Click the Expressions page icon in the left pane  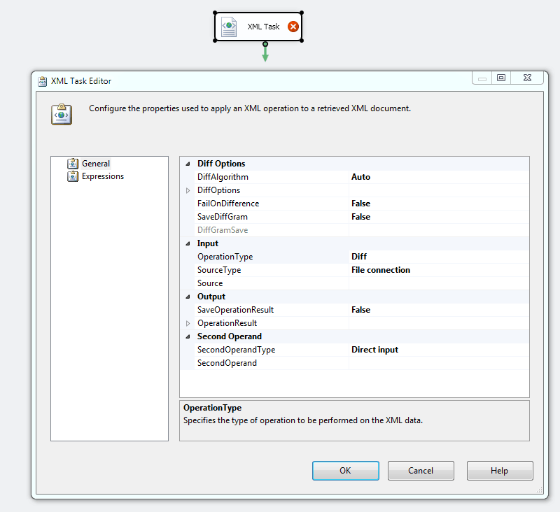click(72, 176)
